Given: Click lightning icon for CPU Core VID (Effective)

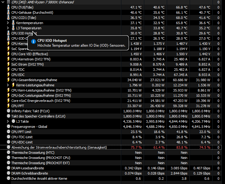Looking at the screenshot, I should pos(9,54).
